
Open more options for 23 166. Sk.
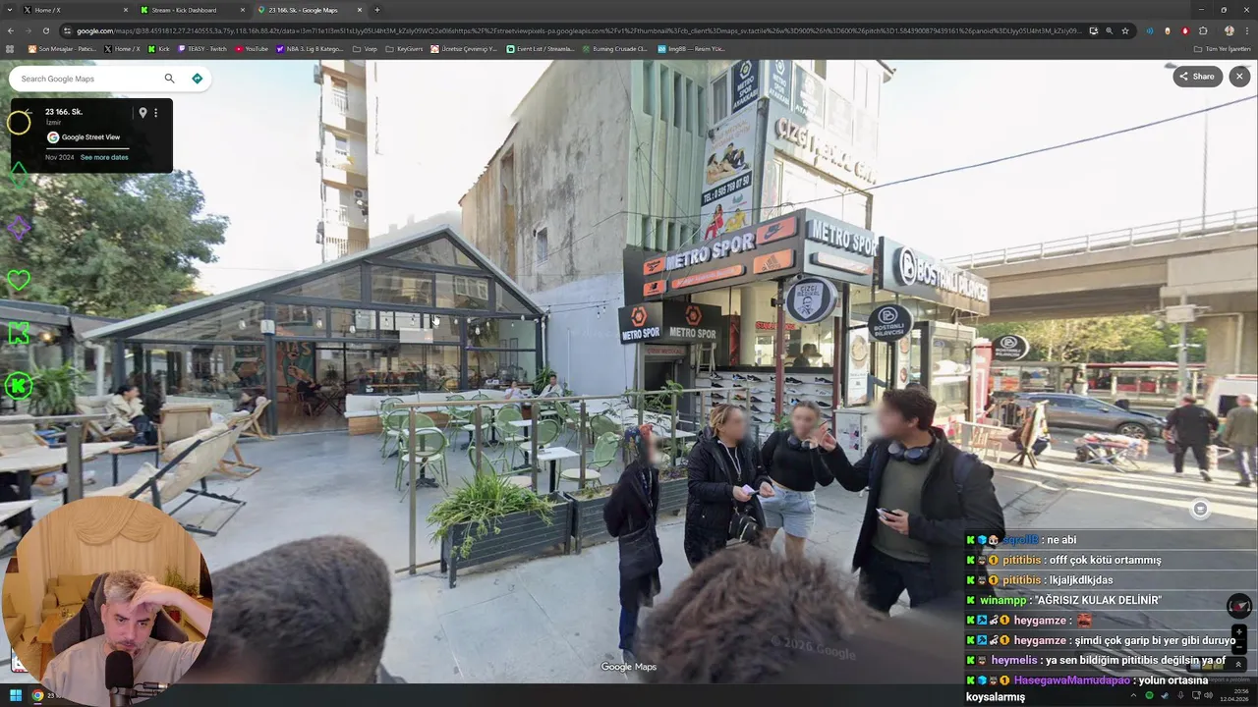155,112
